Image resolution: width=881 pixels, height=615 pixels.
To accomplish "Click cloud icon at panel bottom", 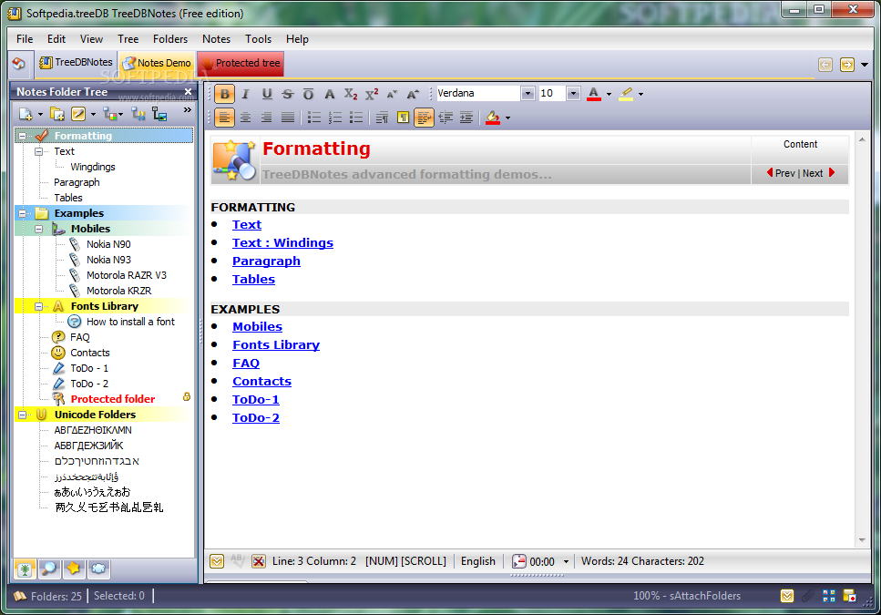I will [98, 569].
